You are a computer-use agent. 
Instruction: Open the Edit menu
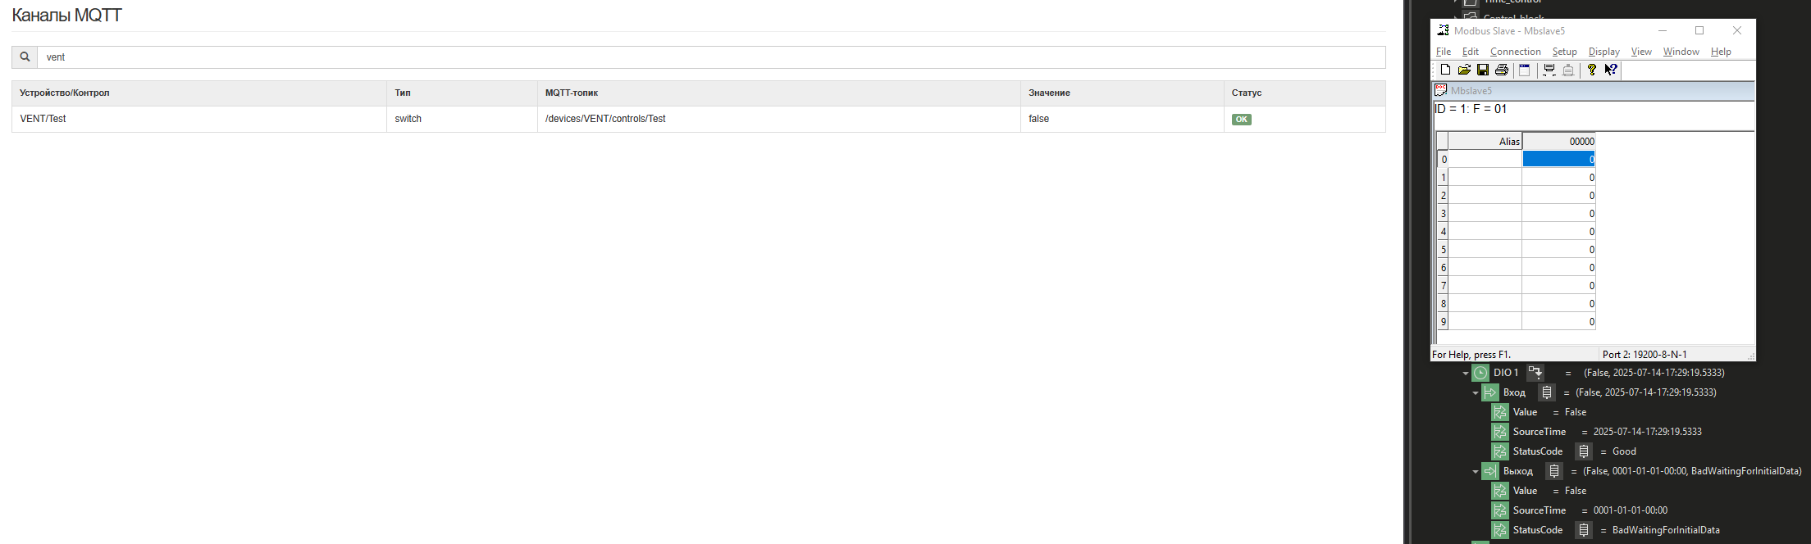pyautogui.click(x=1471, y=52)
